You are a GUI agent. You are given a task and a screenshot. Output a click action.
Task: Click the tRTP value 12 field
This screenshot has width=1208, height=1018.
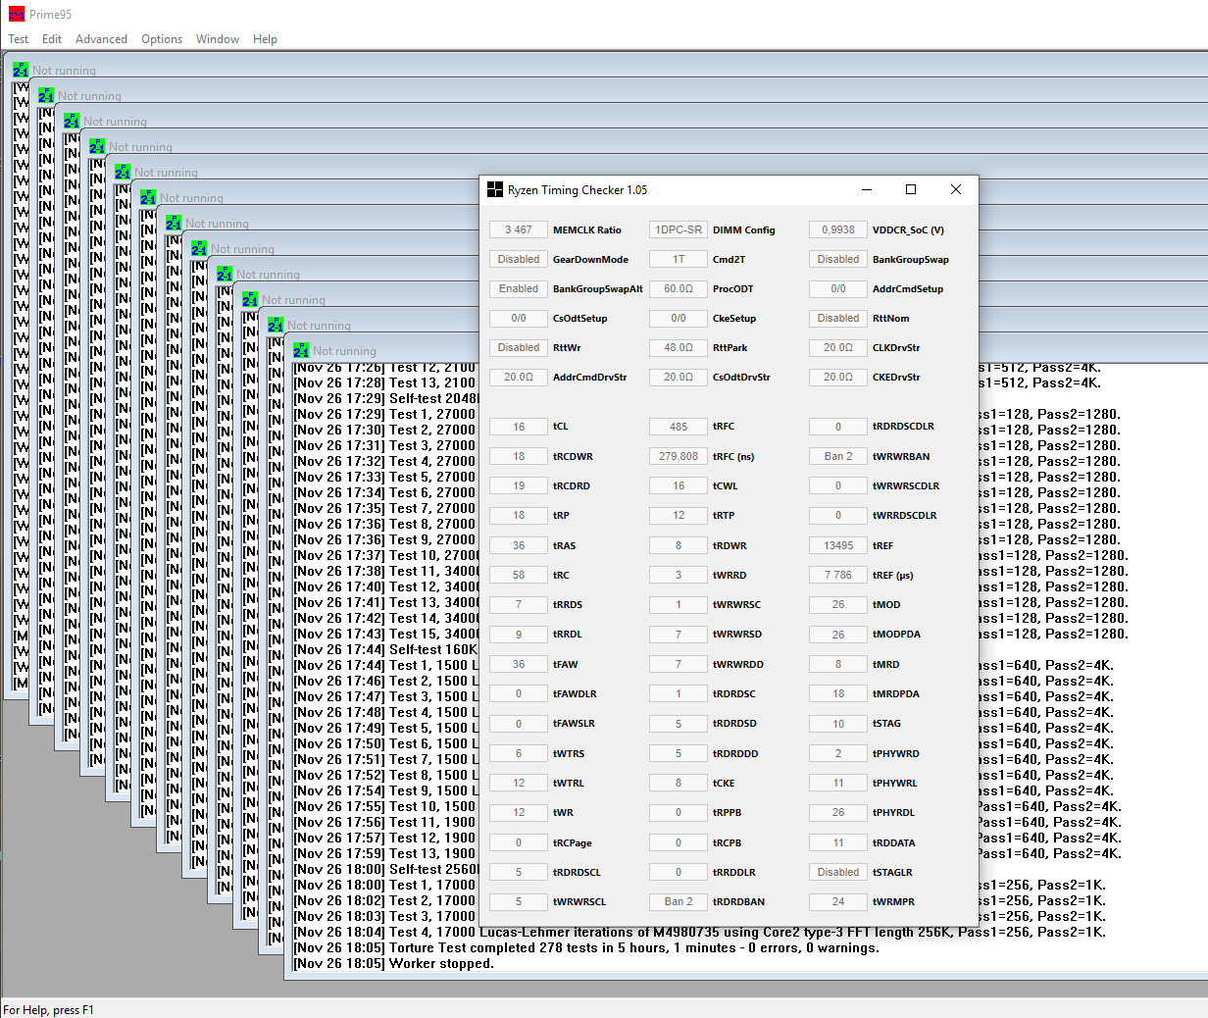[679, 515]
